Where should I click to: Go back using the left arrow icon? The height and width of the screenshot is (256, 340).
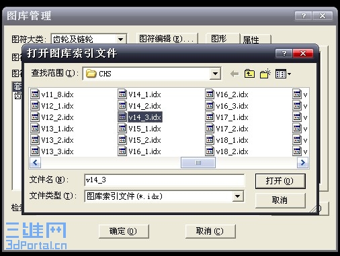[235, 74]
